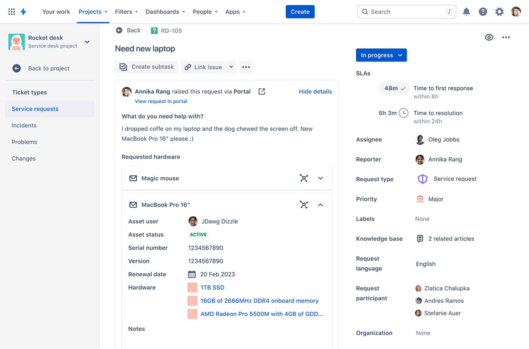This screenshot has width=529, height=349.
Task: Click the 1TB SSD hardware link
Action: point(212,287)
